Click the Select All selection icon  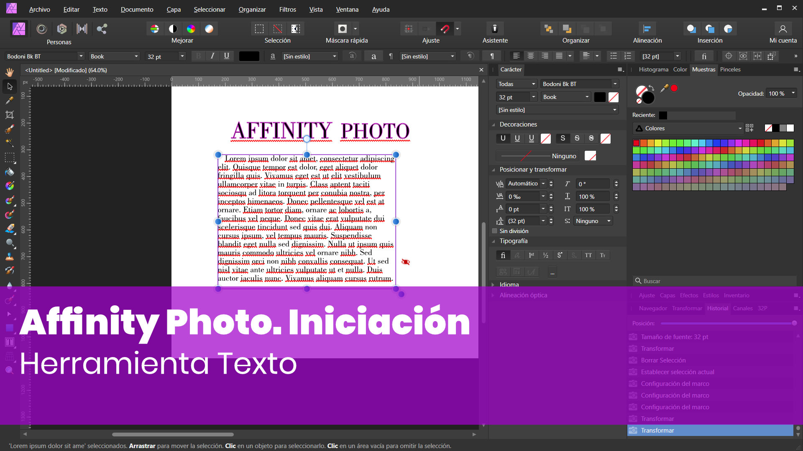(259, 29)
